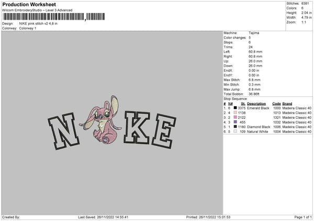
Task: Click the Stitches value '8381'
Action: pos(305,4)
